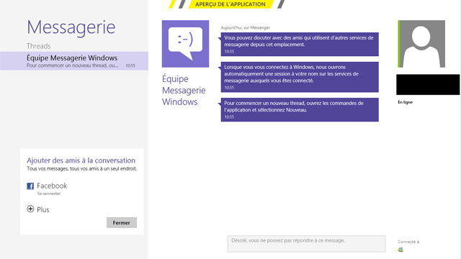This screenshot has height=259, width=461.
Task: Click the Plus label to add more services
Action: [x=43, y=209]
